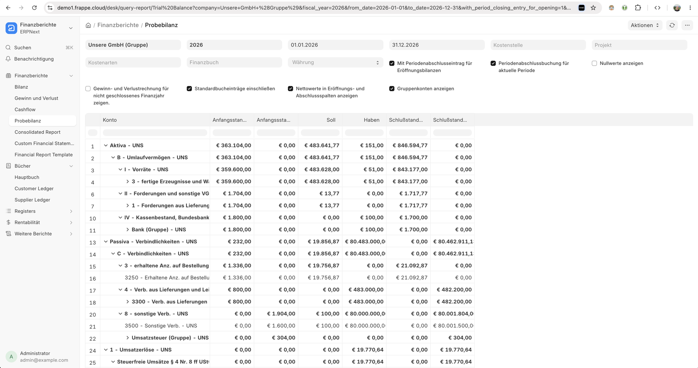Click the Registers list icon in sidebar
The height and width of the screenshot is (368, 698).
click(x=8, y=211)
